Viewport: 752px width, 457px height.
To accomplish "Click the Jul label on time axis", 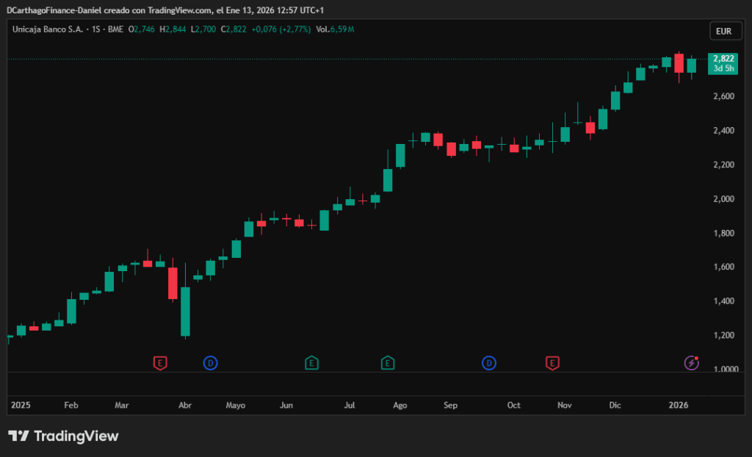I will pyautogui.click(x=350, y=405).
